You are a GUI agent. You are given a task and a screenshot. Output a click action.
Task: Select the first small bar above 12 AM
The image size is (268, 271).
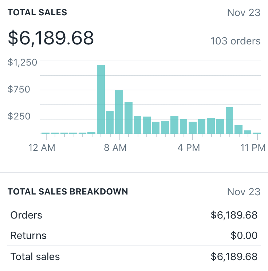[x=46, y=133]
